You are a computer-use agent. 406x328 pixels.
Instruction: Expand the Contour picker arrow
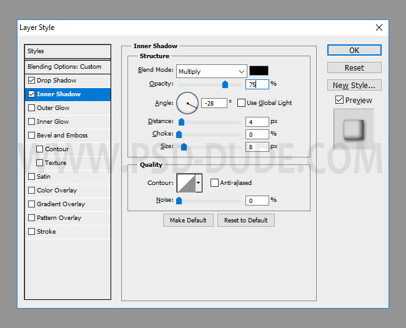point(199,182)
